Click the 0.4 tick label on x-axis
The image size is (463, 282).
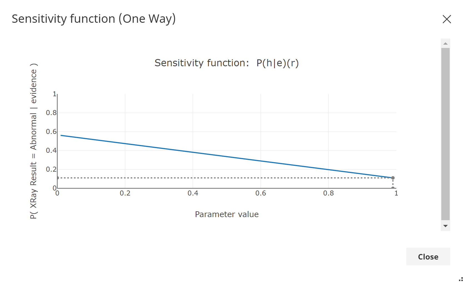click(x=193, y=194)
